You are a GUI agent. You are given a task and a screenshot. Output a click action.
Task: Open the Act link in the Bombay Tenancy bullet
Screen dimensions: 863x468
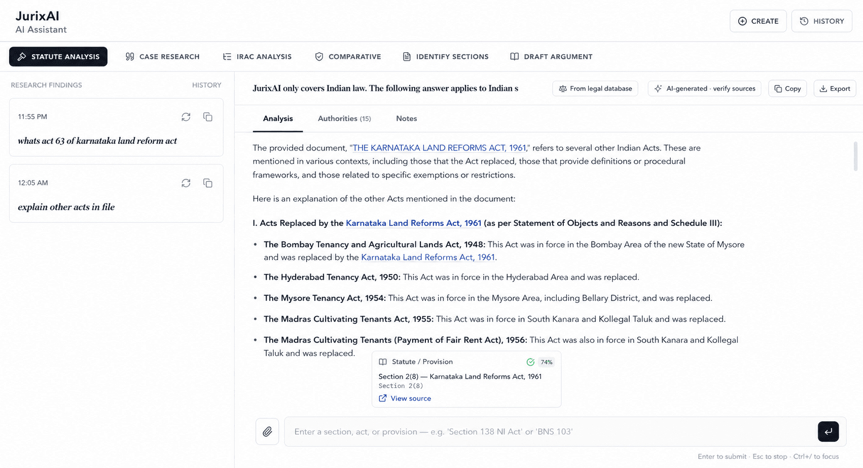pos(427,257)
